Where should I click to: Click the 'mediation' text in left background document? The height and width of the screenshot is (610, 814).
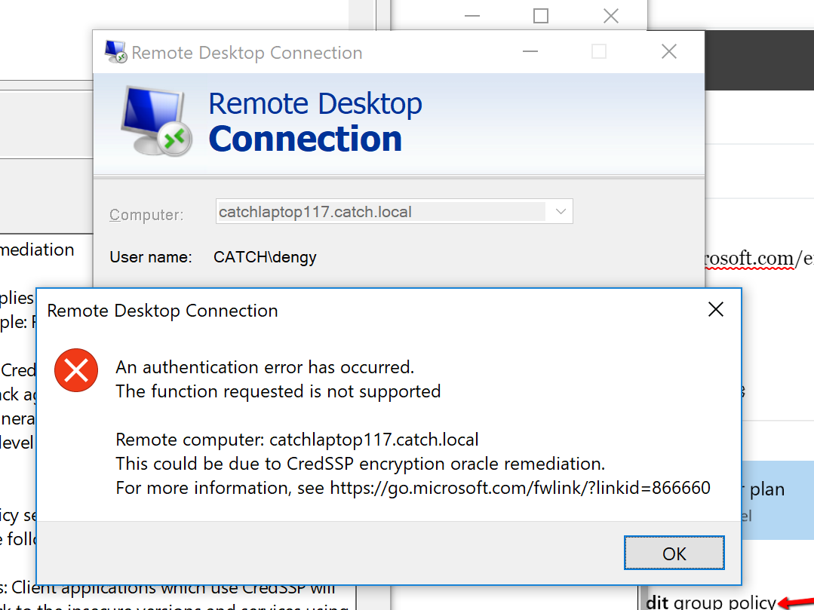(37, 250)
